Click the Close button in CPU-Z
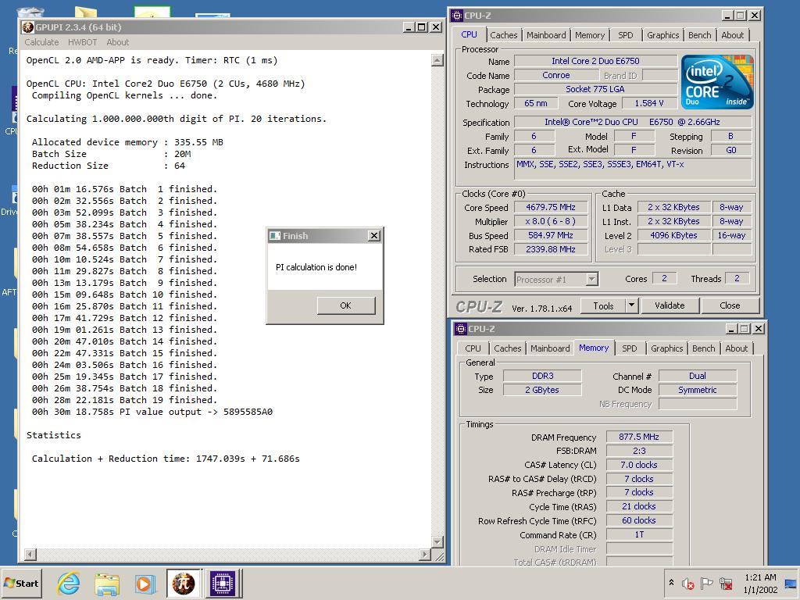The image size is (800, 600). [730, 305]
